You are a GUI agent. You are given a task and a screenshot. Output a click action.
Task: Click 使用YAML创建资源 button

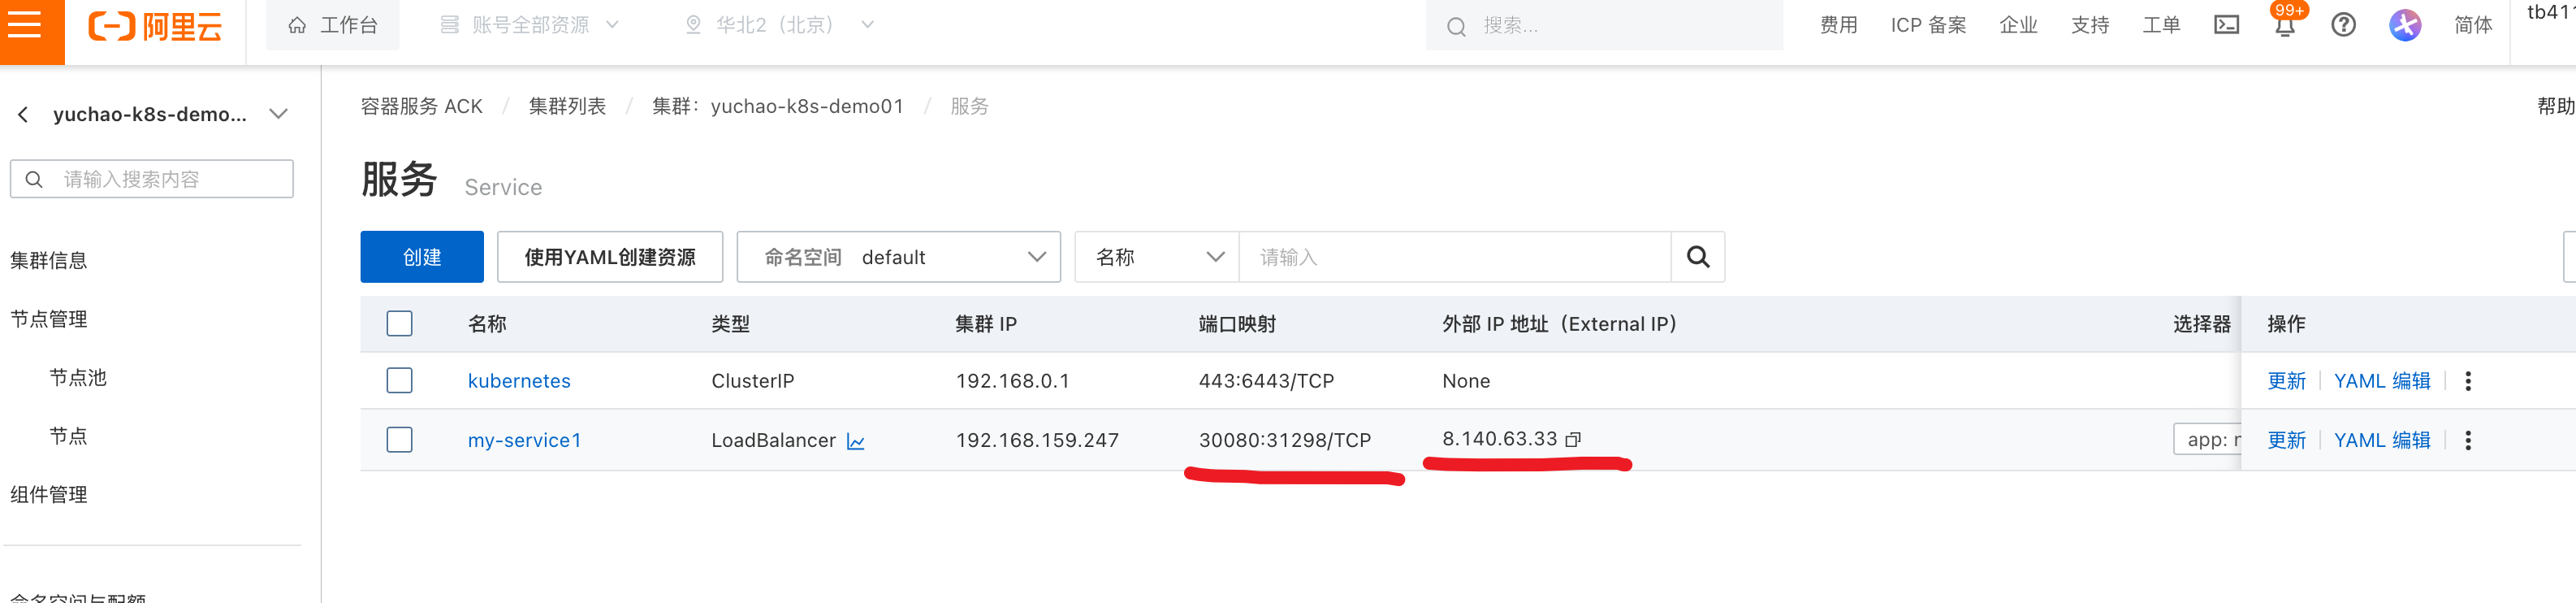click(x=610, y=257)
